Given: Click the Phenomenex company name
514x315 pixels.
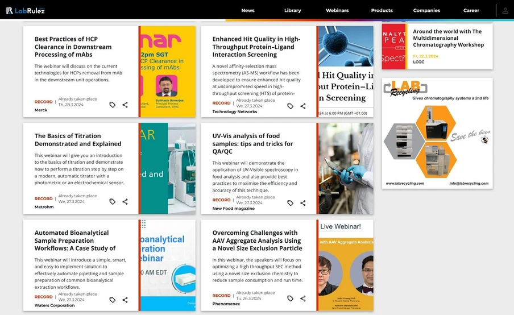Looking at the screenshot, I should [226, 304].
